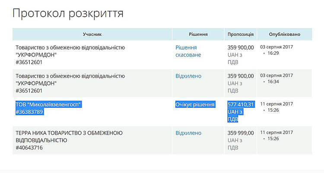The image size is (324, 173).
Task: Click the "Опубліковано" column header
Action: tap(284, 34)
